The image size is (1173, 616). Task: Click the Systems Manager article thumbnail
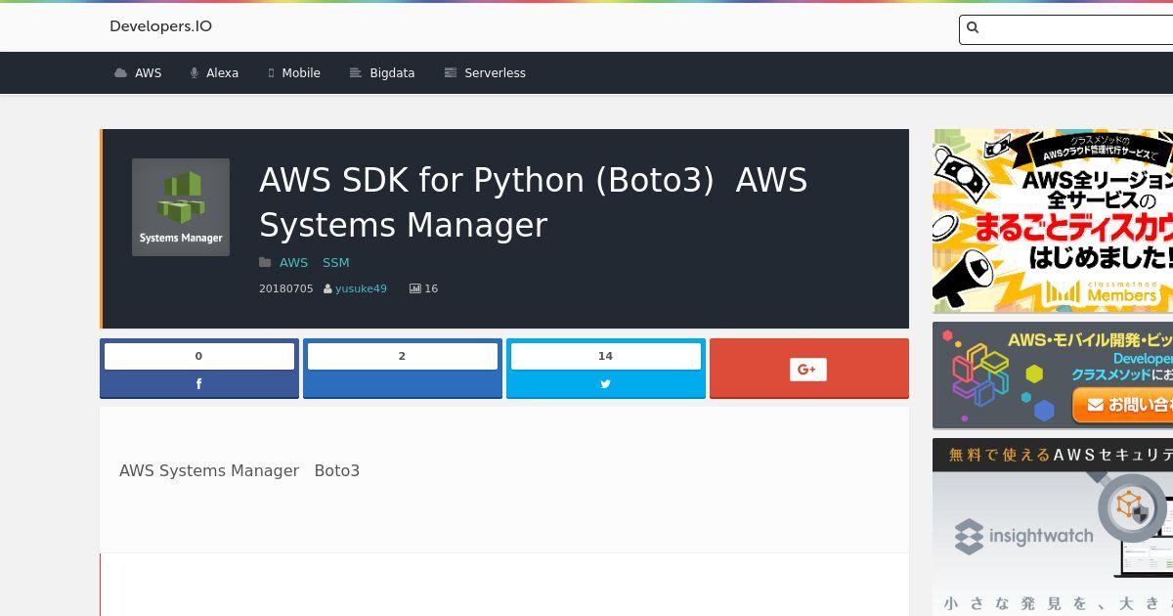pyautogui.click(x=181, y=207)
